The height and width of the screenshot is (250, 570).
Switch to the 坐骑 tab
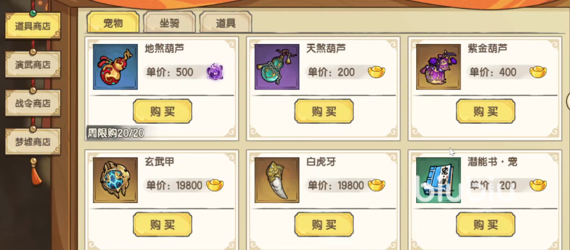pos(170,23)
